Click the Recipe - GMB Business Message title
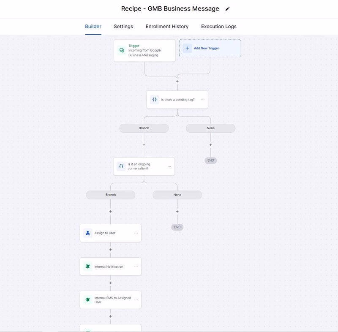The width and height of the screenshot is (338, 332). 170,9
